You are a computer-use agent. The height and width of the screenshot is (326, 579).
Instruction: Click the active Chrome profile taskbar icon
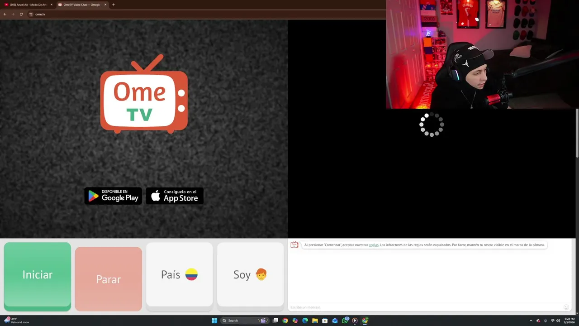[365, 321]
